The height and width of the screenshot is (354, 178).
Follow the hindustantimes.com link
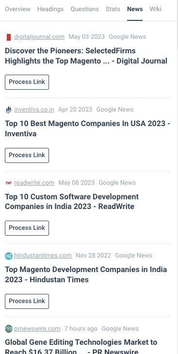tap(43, 256)
